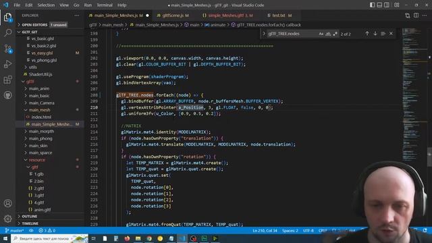Close the find widget
The image size is (432, 243).
pyautogui.click(x=391, y=34)
